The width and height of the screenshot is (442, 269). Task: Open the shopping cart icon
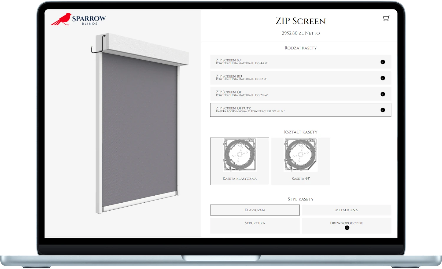click(x=386, y=19)
